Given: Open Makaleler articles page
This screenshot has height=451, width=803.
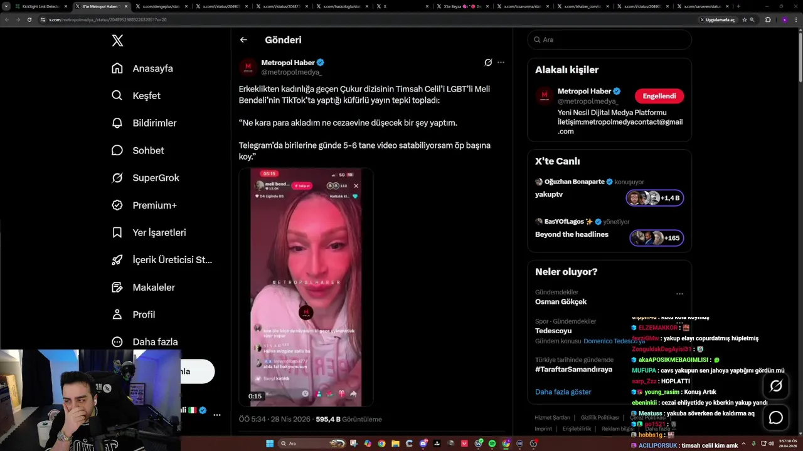Looking at the screenshot, I should click(x=143, y=287).
